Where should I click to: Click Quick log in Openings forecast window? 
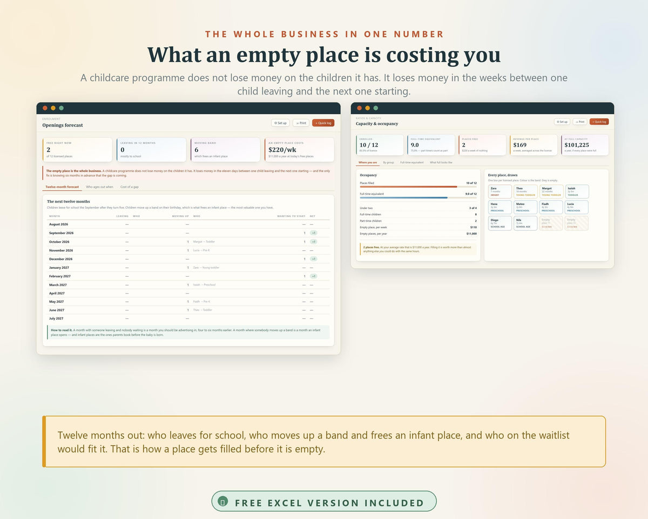tap(323, 123)
